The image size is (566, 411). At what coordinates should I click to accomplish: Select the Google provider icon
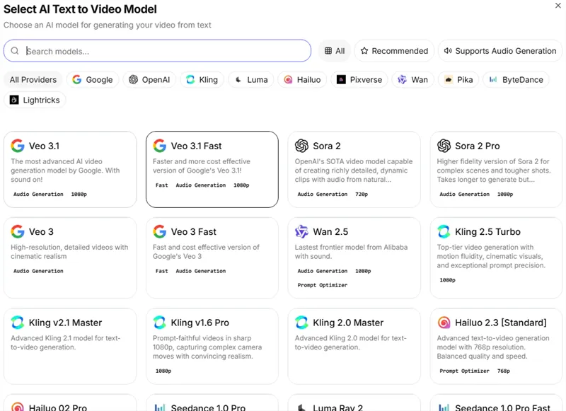coord(76,79)
